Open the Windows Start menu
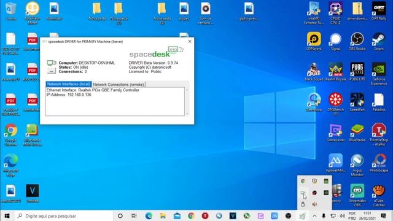This screenshot has height=221, width=393. pyautogui.click(x=7, y=215)
